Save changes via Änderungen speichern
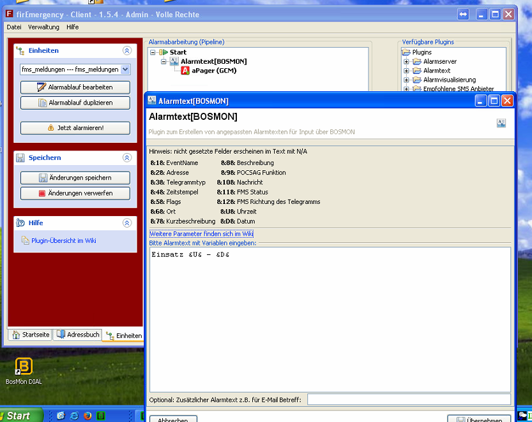 (x=75, y=178)
